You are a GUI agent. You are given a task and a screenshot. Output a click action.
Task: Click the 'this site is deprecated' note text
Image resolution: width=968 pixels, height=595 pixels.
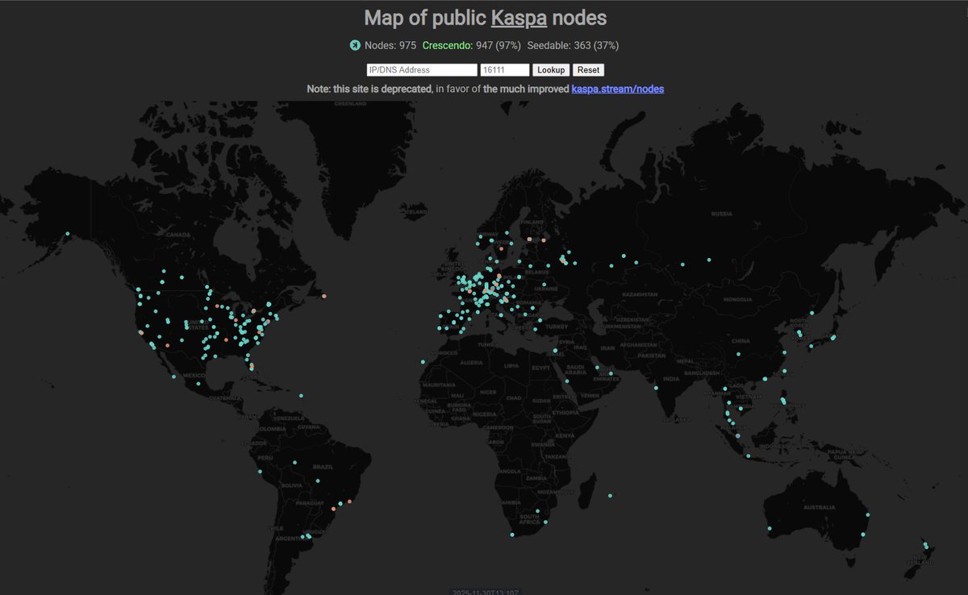[382, 89]
